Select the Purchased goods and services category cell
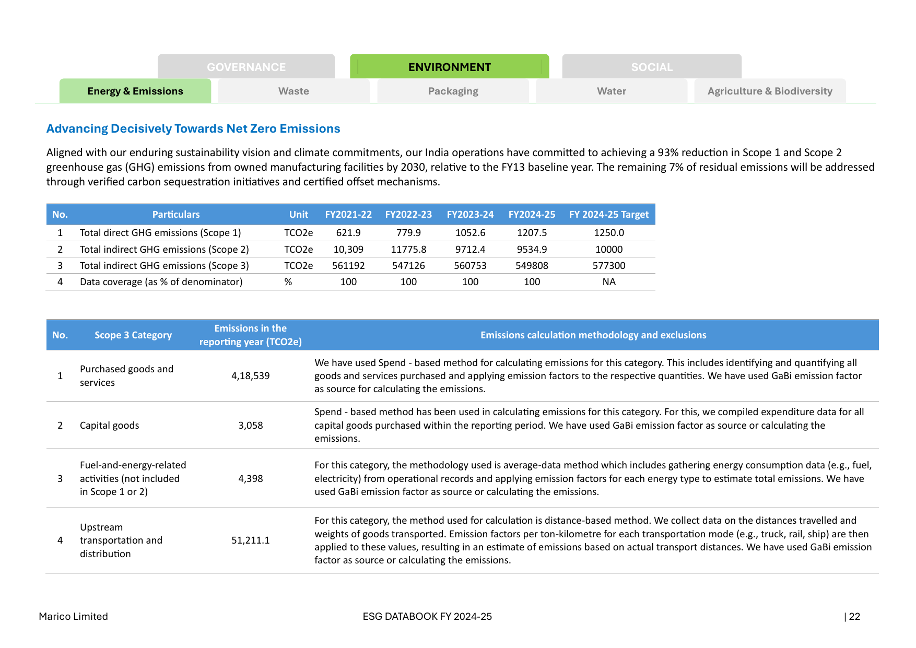The width and height of the screenshot is (916, 648). [126, 376]
